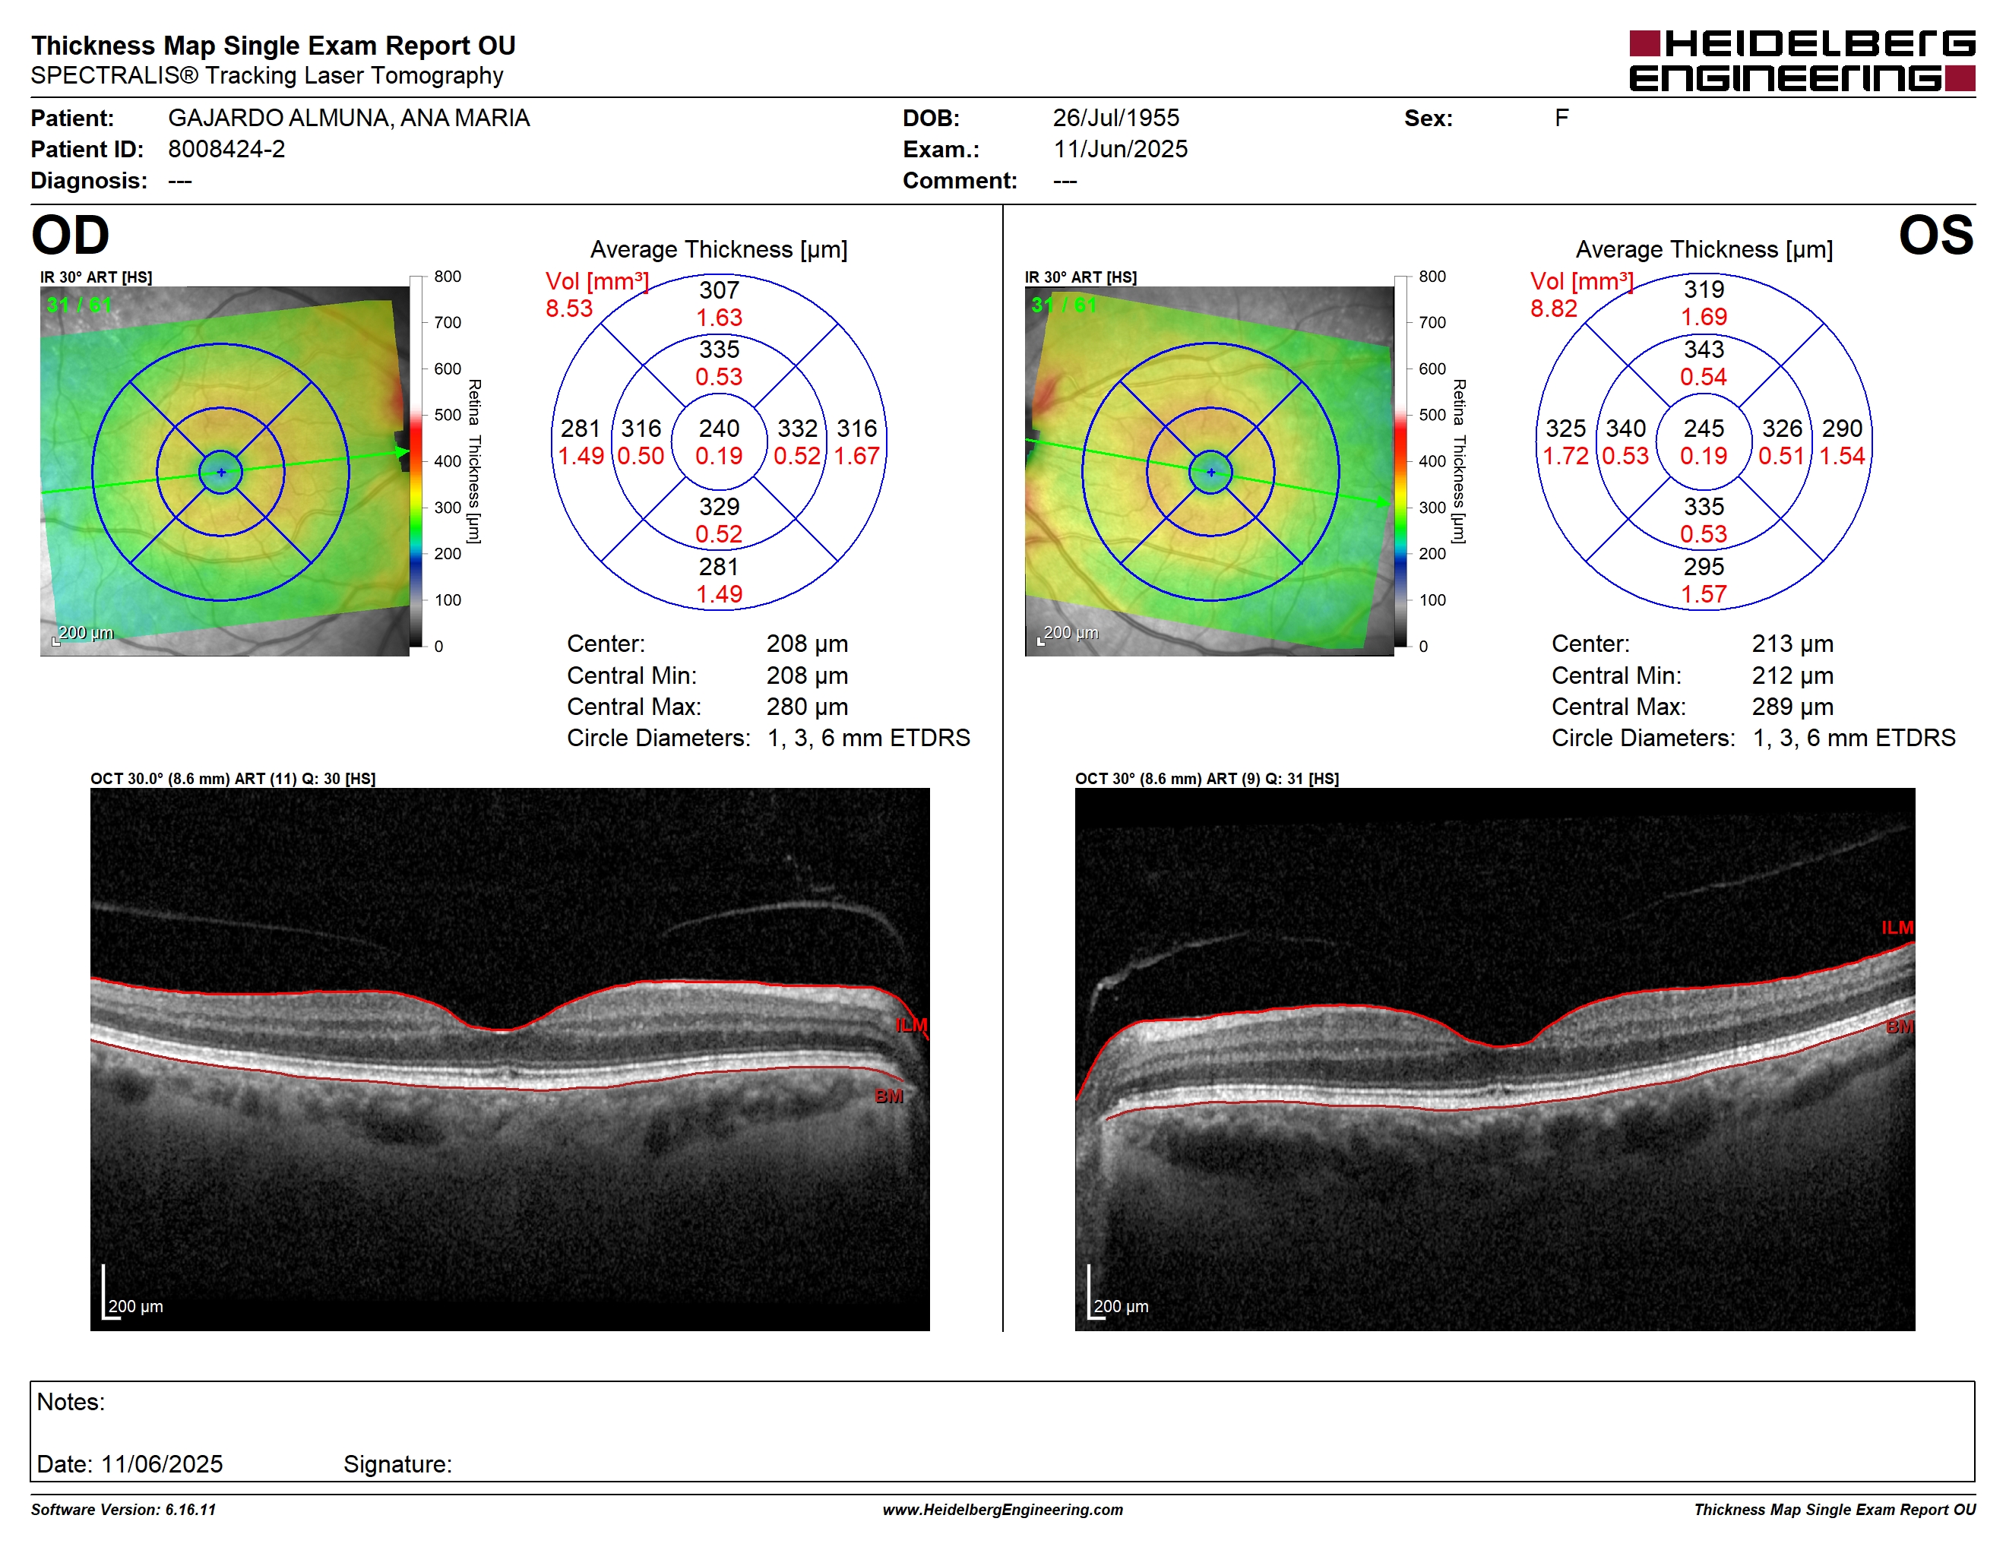Select Patient ID value 8008424-2

click(227, 150)
